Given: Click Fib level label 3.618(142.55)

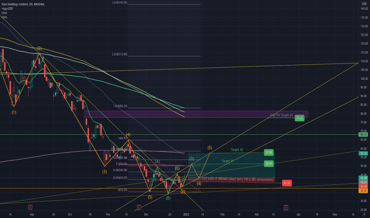Looking at the screenshot, I should point(119,3).
